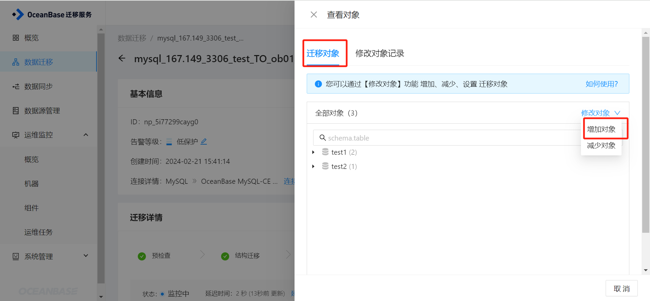Open 数据迁移 in the sidebar
The width and height of the screenshot is (650, 301).
pyautogui.click(x=49, y=62)
